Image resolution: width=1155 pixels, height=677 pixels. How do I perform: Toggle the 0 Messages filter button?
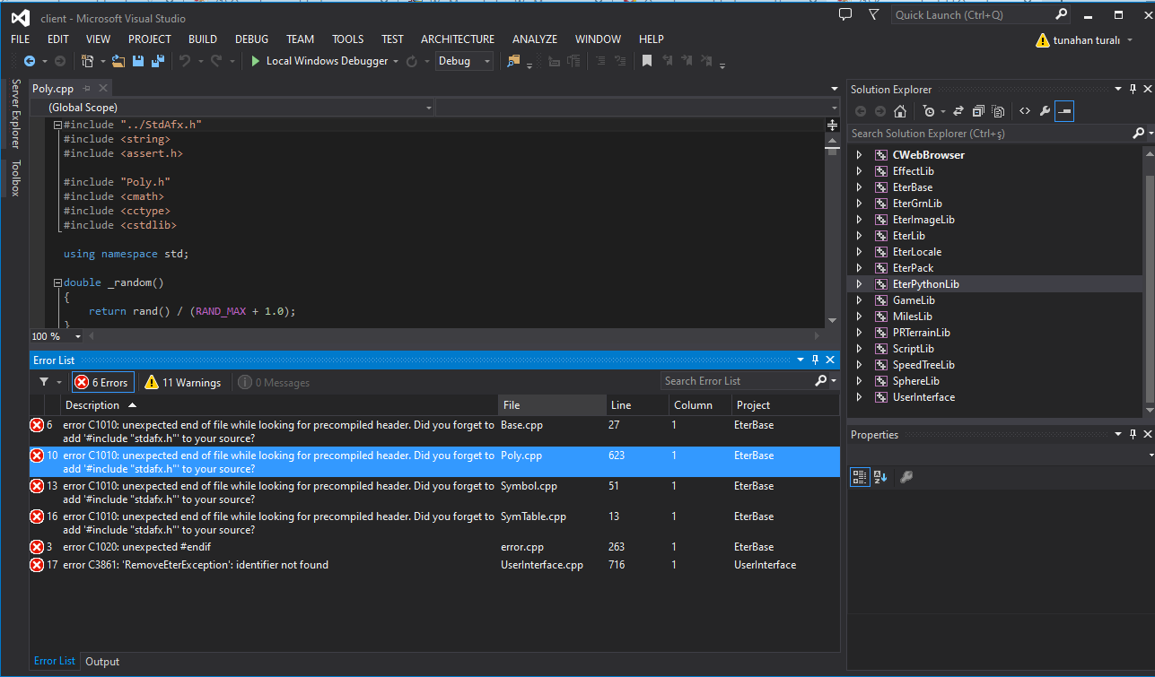click(x=274, y=382)
